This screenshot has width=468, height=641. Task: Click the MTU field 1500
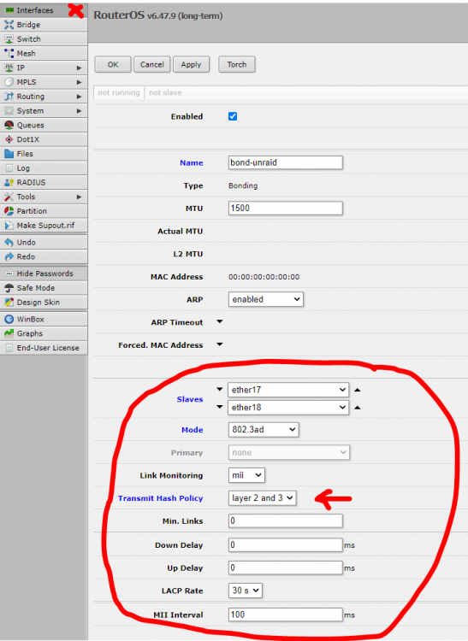coord(286,208)
